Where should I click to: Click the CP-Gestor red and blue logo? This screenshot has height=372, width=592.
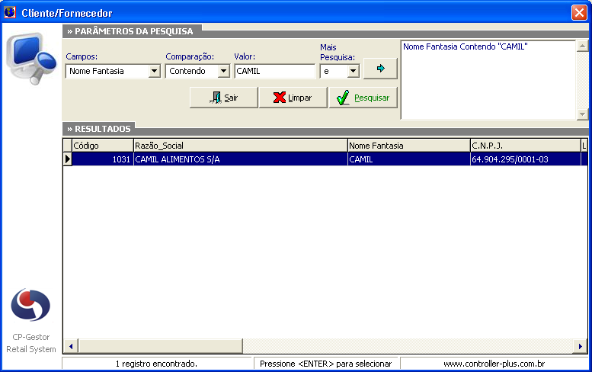pos(30,305)
